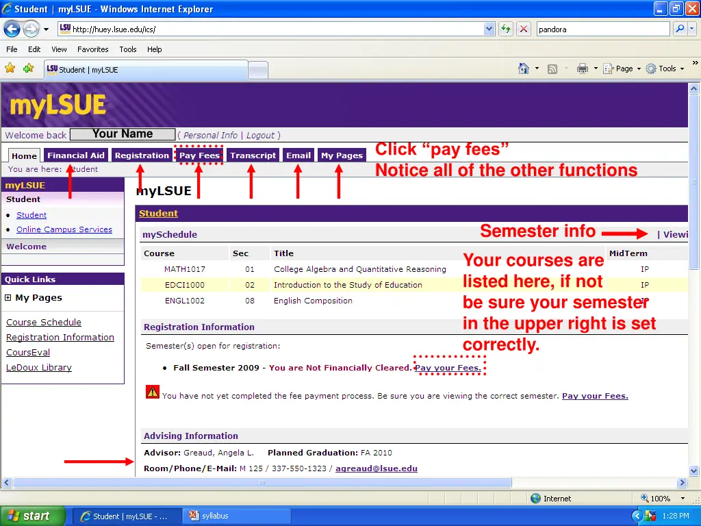Click Pay your Fees link in the warning message

pos(595,396)
